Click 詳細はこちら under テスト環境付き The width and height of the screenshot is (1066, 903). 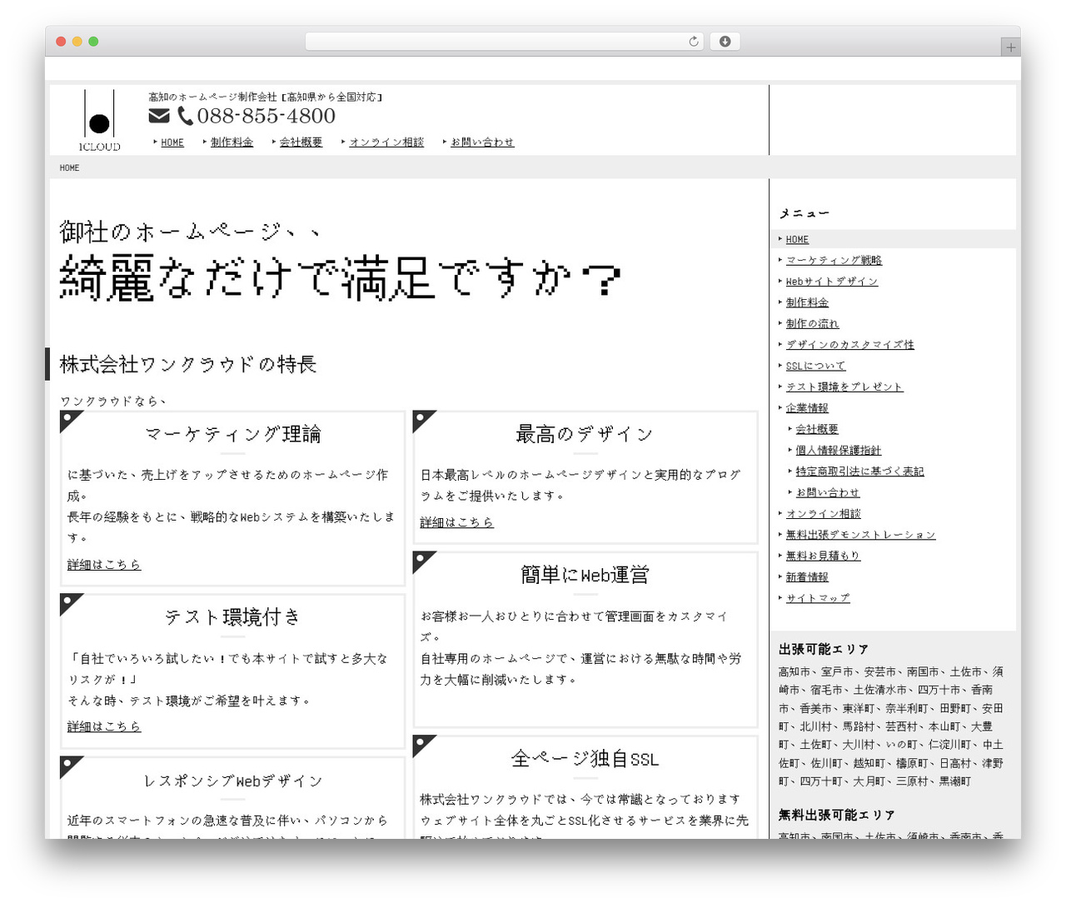pos(104,726)
